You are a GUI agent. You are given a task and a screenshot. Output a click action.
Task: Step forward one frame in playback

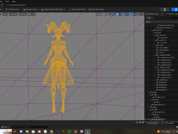coord(143,122)
